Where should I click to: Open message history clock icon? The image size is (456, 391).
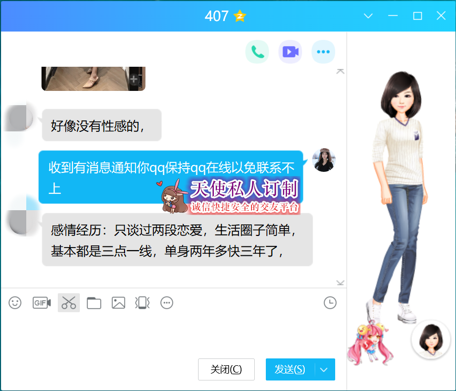(x=329, y=303)
